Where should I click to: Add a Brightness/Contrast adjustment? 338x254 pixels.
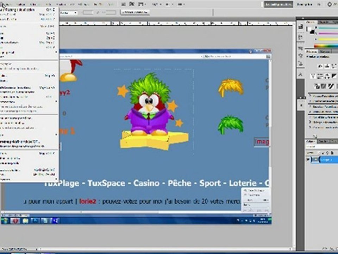click(320, 66)
